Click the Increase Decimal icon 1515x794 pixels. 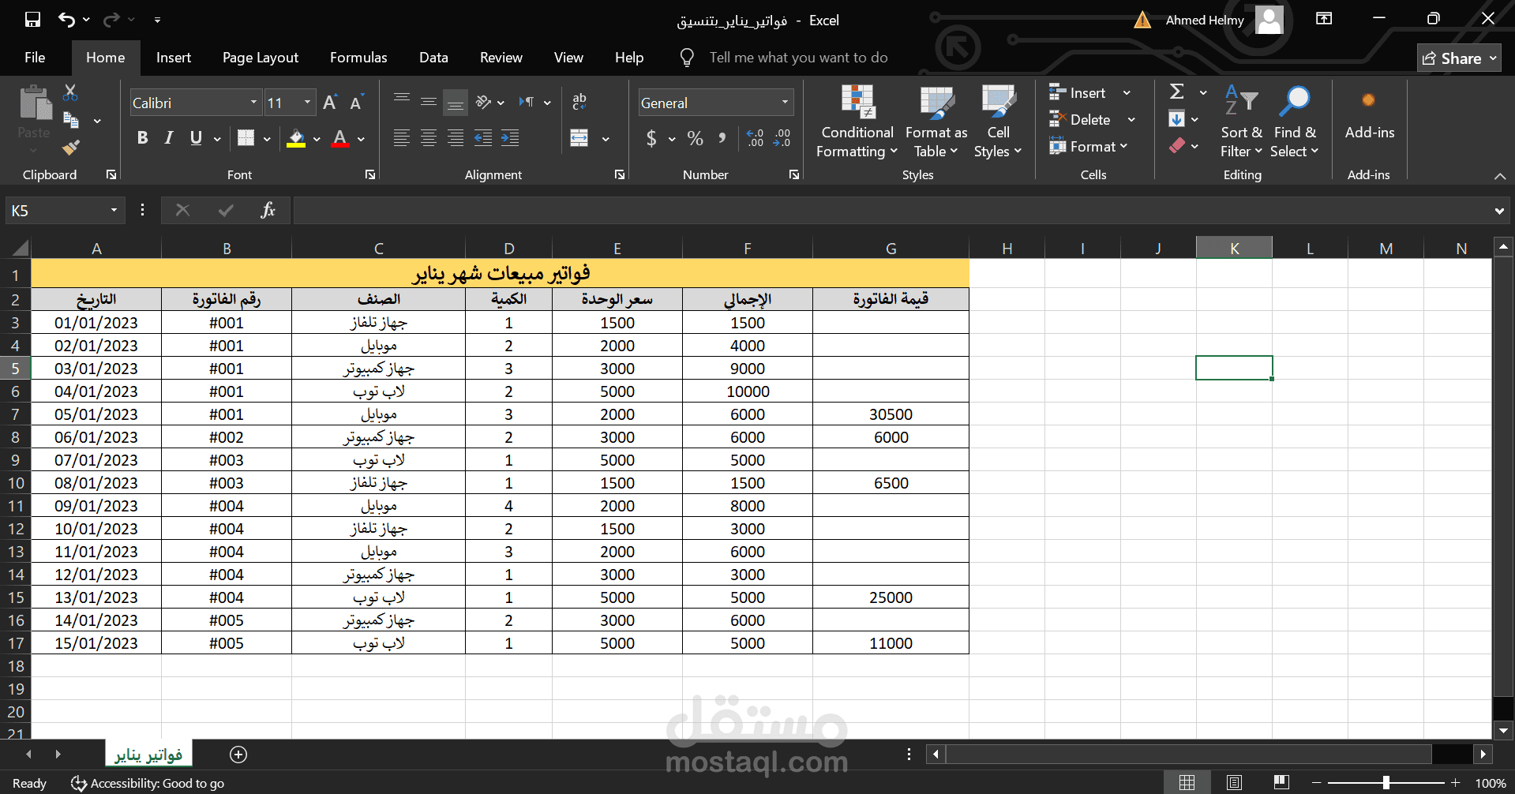tap(755, 138)
